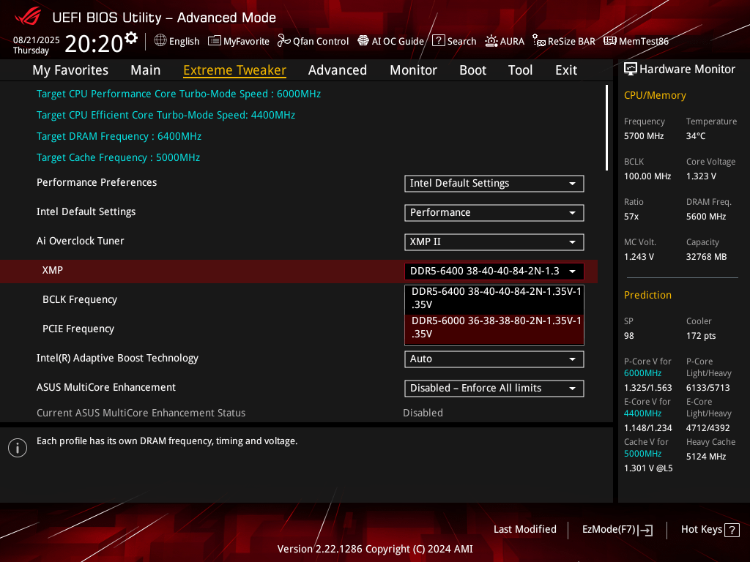The image size is (750, 562).
Task: Switch to Main tab
Action: pyautogui.click(x=146, y=70)
